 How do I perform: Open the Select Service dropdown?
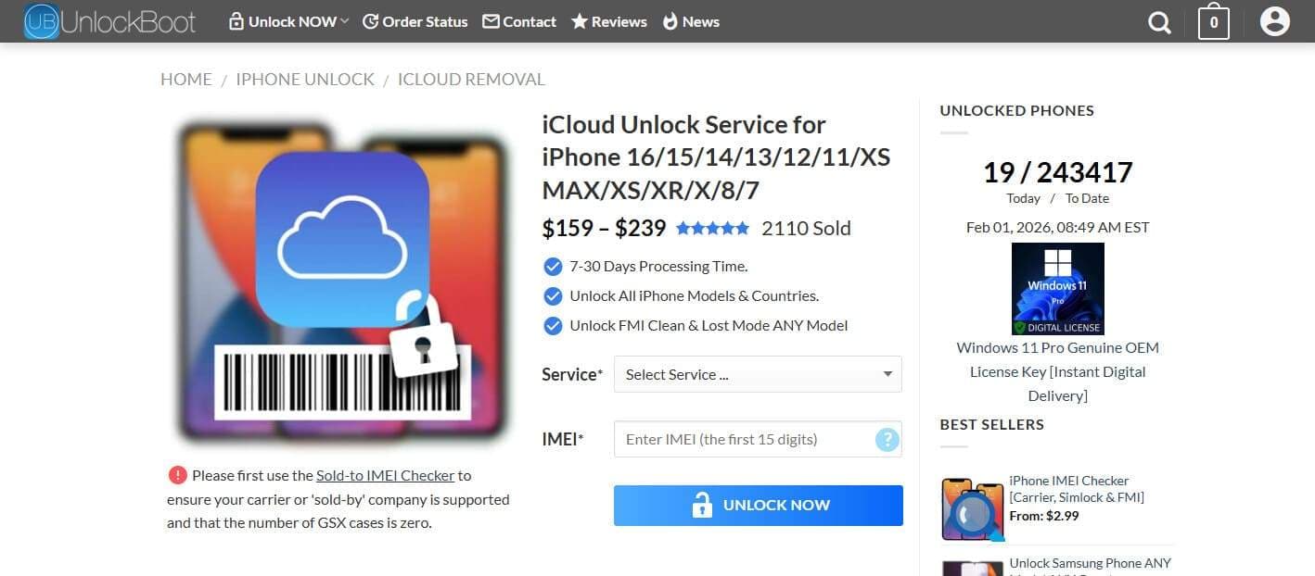(757, 374)
